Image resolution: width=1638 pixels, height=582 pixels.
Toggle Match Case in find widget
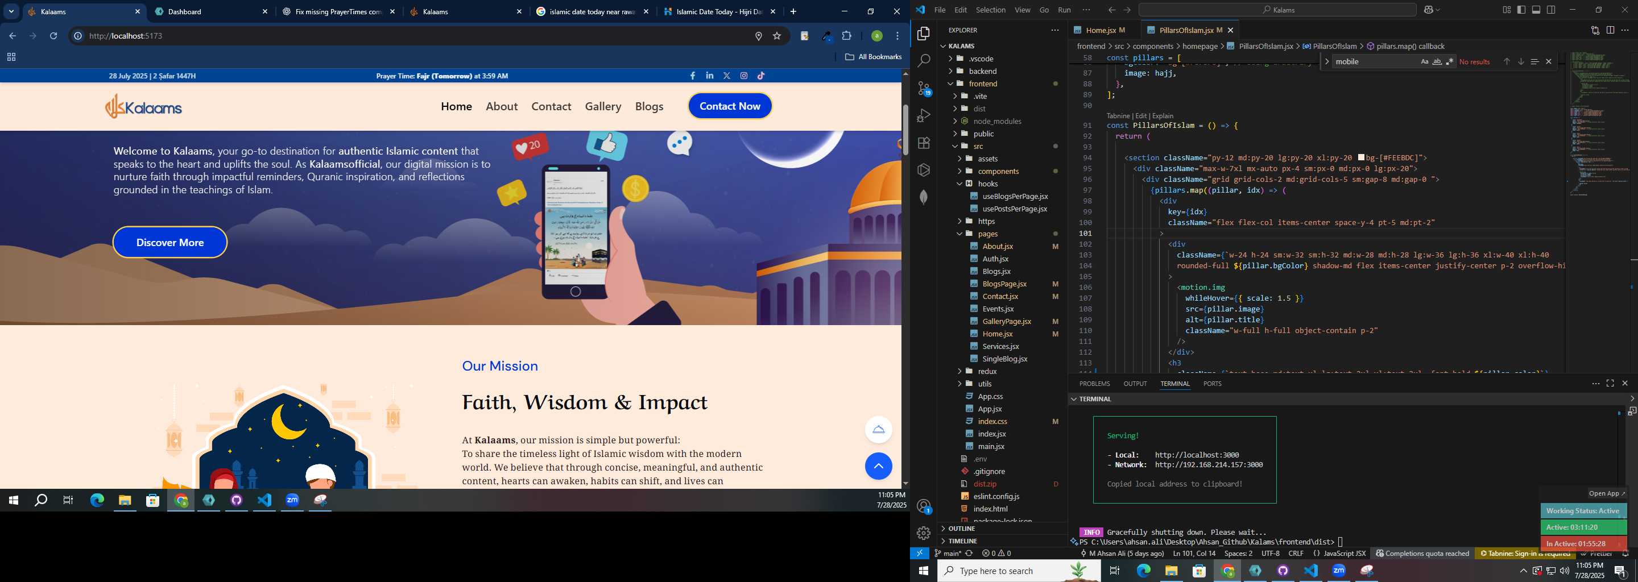(1425, 61)
